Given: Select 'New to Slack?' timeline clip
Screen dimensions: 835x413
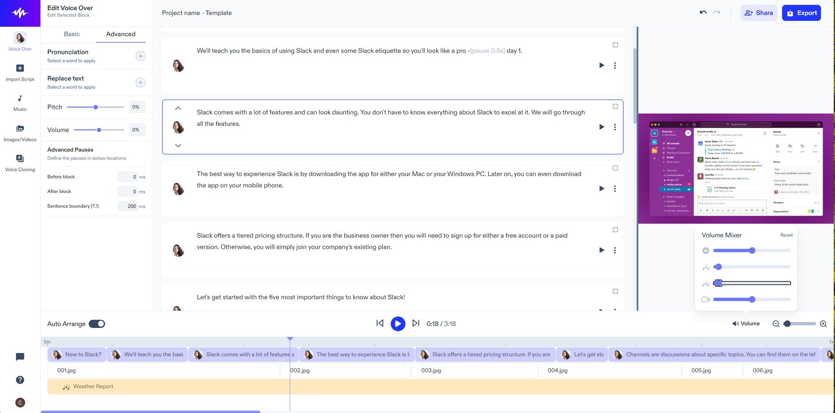Looking at the screenshot, I should [77, 355].
